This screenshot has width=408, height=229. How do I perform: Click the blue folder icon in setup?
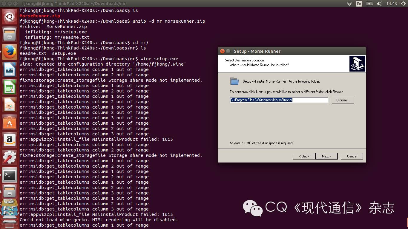(x=234, y=81)
